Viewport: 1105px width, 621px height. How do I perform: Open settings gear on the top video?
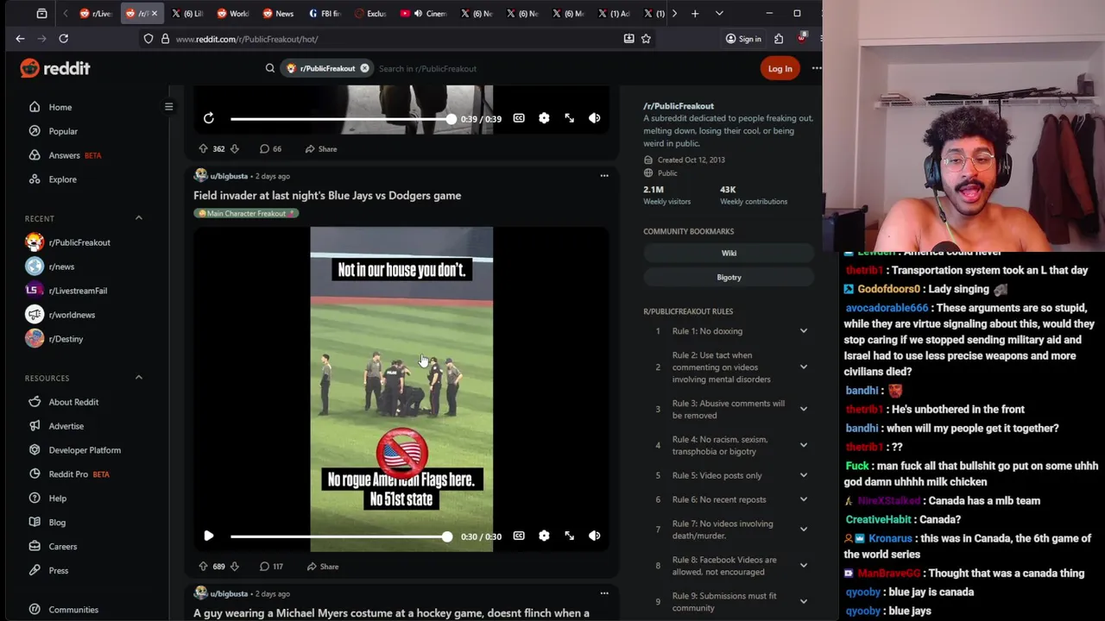pyautogui.click(x=544, y=118)
